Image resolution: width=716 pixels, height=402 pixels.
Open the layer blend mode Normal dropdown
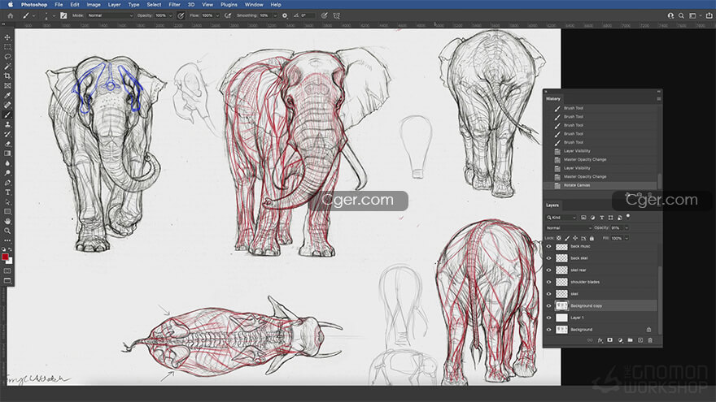pos(569,227)
